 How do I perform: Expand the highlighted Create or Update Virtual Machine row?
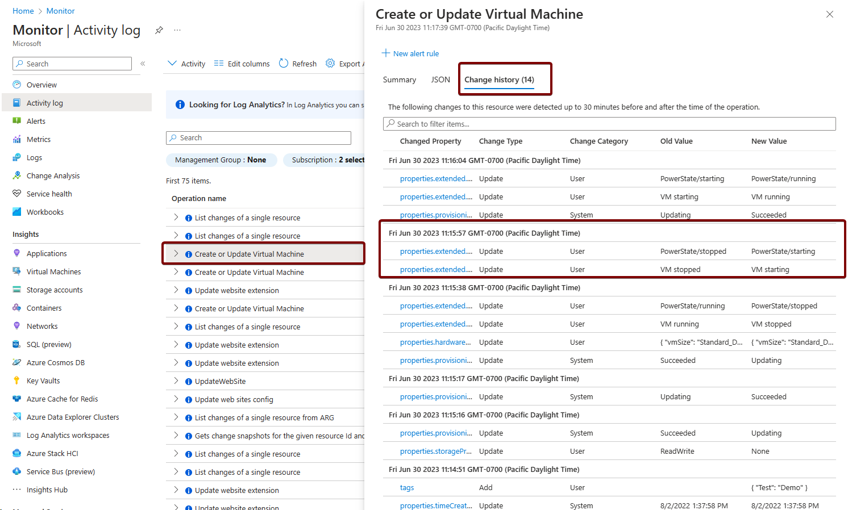pyautogui.click(x=176, y=254)
